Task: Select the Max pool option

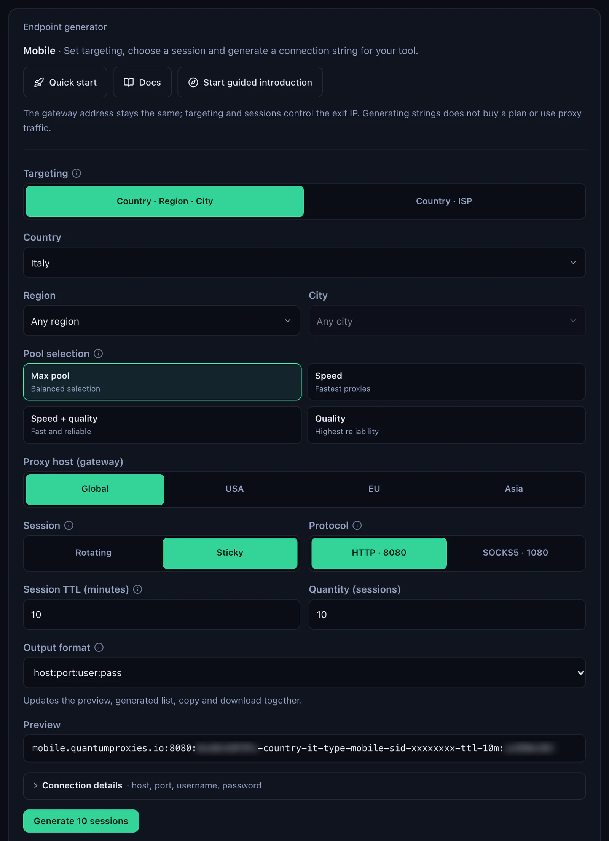Action: pyautogui.click(x=163, y=382)
